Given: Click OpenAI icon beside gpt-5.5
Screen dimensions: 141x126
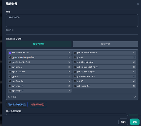Looking at the screenshot, I should click(x=75, y=81).
